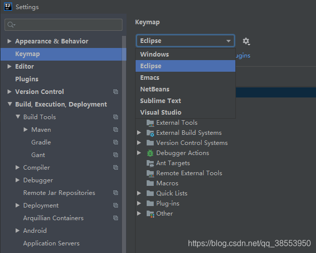
Task: Click the Macros folder icon
Action: coord(150,183)
